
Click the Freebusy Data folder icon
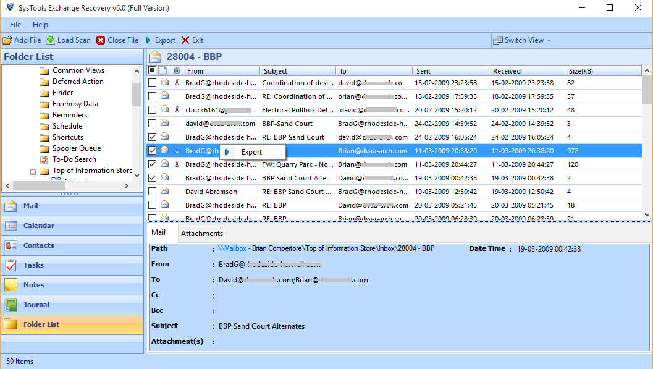[44, 104]
